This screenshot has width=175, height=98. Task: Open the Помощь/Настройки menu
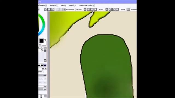click(87, 5)
